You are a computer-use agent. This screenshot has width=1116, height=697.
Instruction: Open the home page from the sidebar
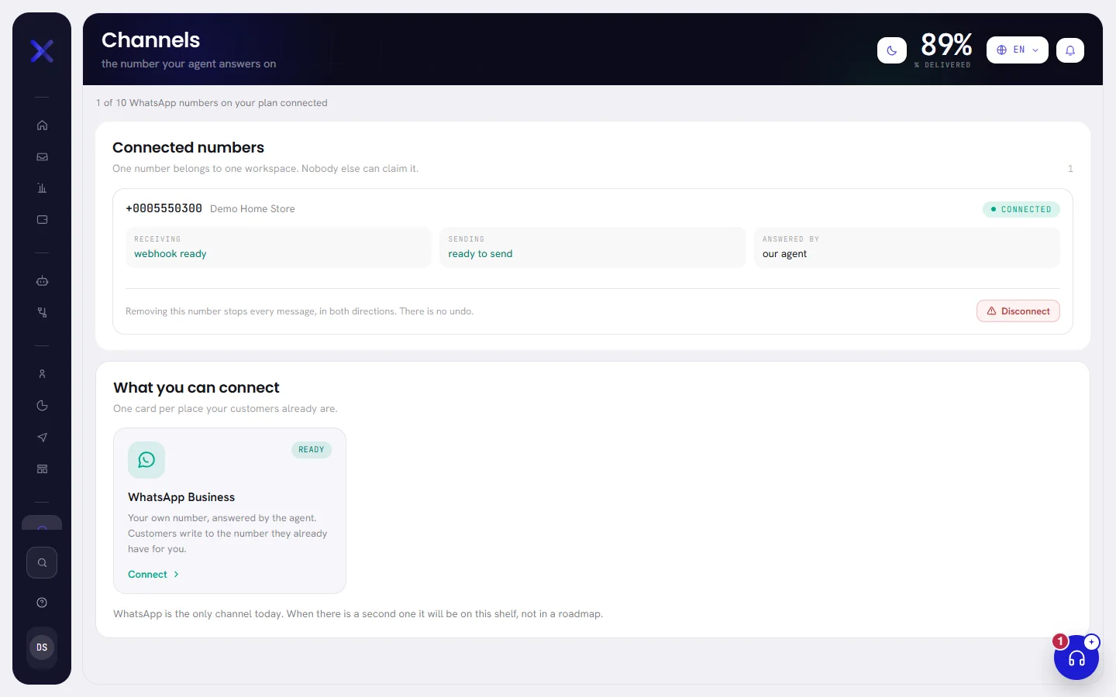(42, 125)
